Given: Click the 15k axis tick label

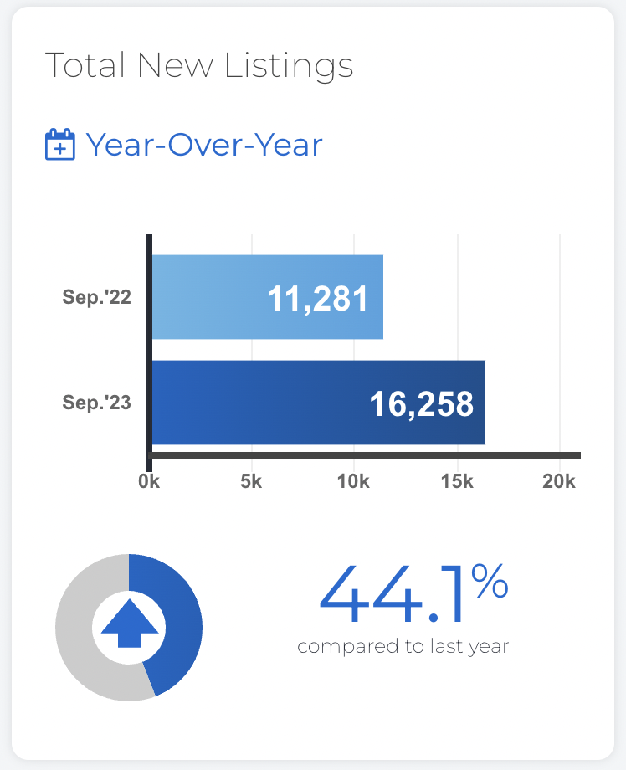Looking at the screenshot, I should tap(457, 482).
